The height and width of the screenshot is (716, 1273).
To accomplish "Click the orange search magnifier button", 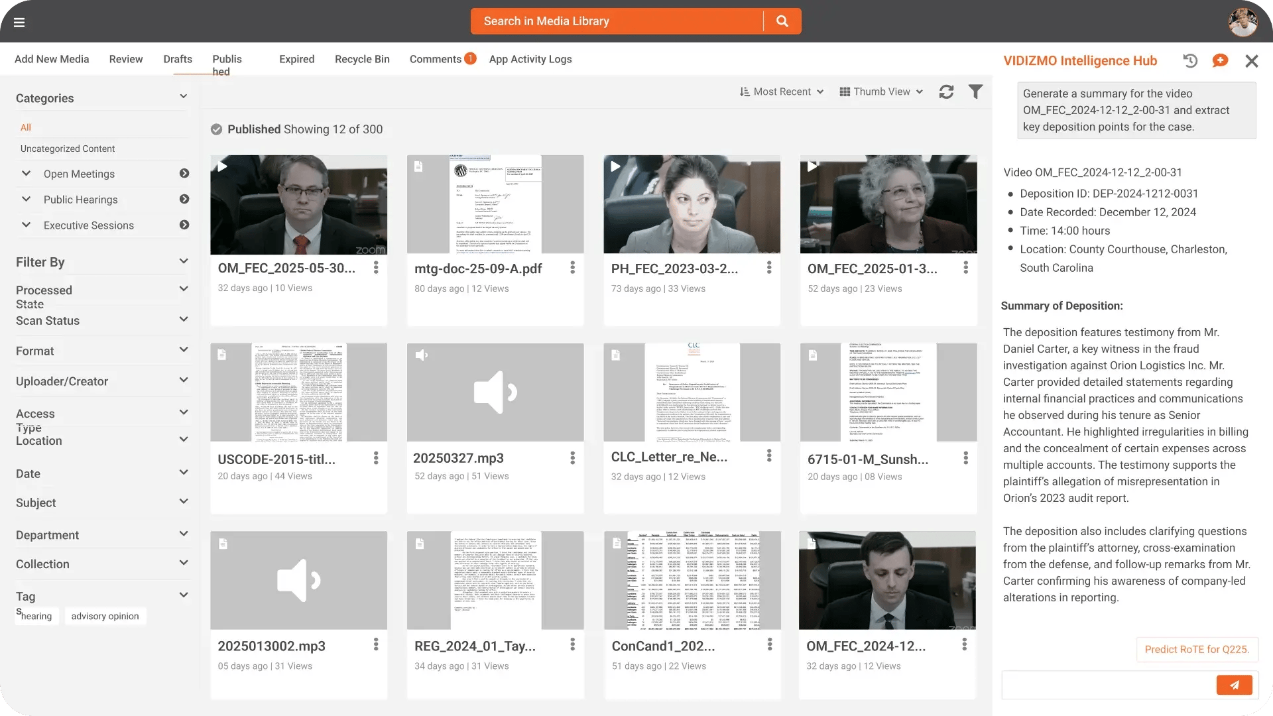I will pos(782,21).
